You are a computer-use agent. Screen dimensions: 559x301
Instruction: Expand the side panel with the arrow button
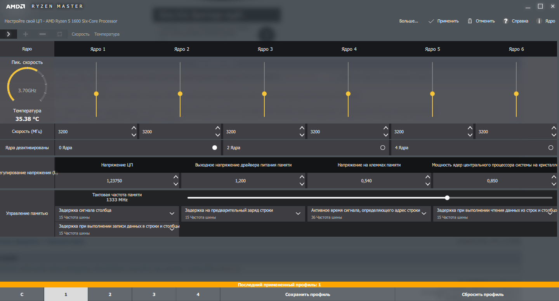point(9,34)
